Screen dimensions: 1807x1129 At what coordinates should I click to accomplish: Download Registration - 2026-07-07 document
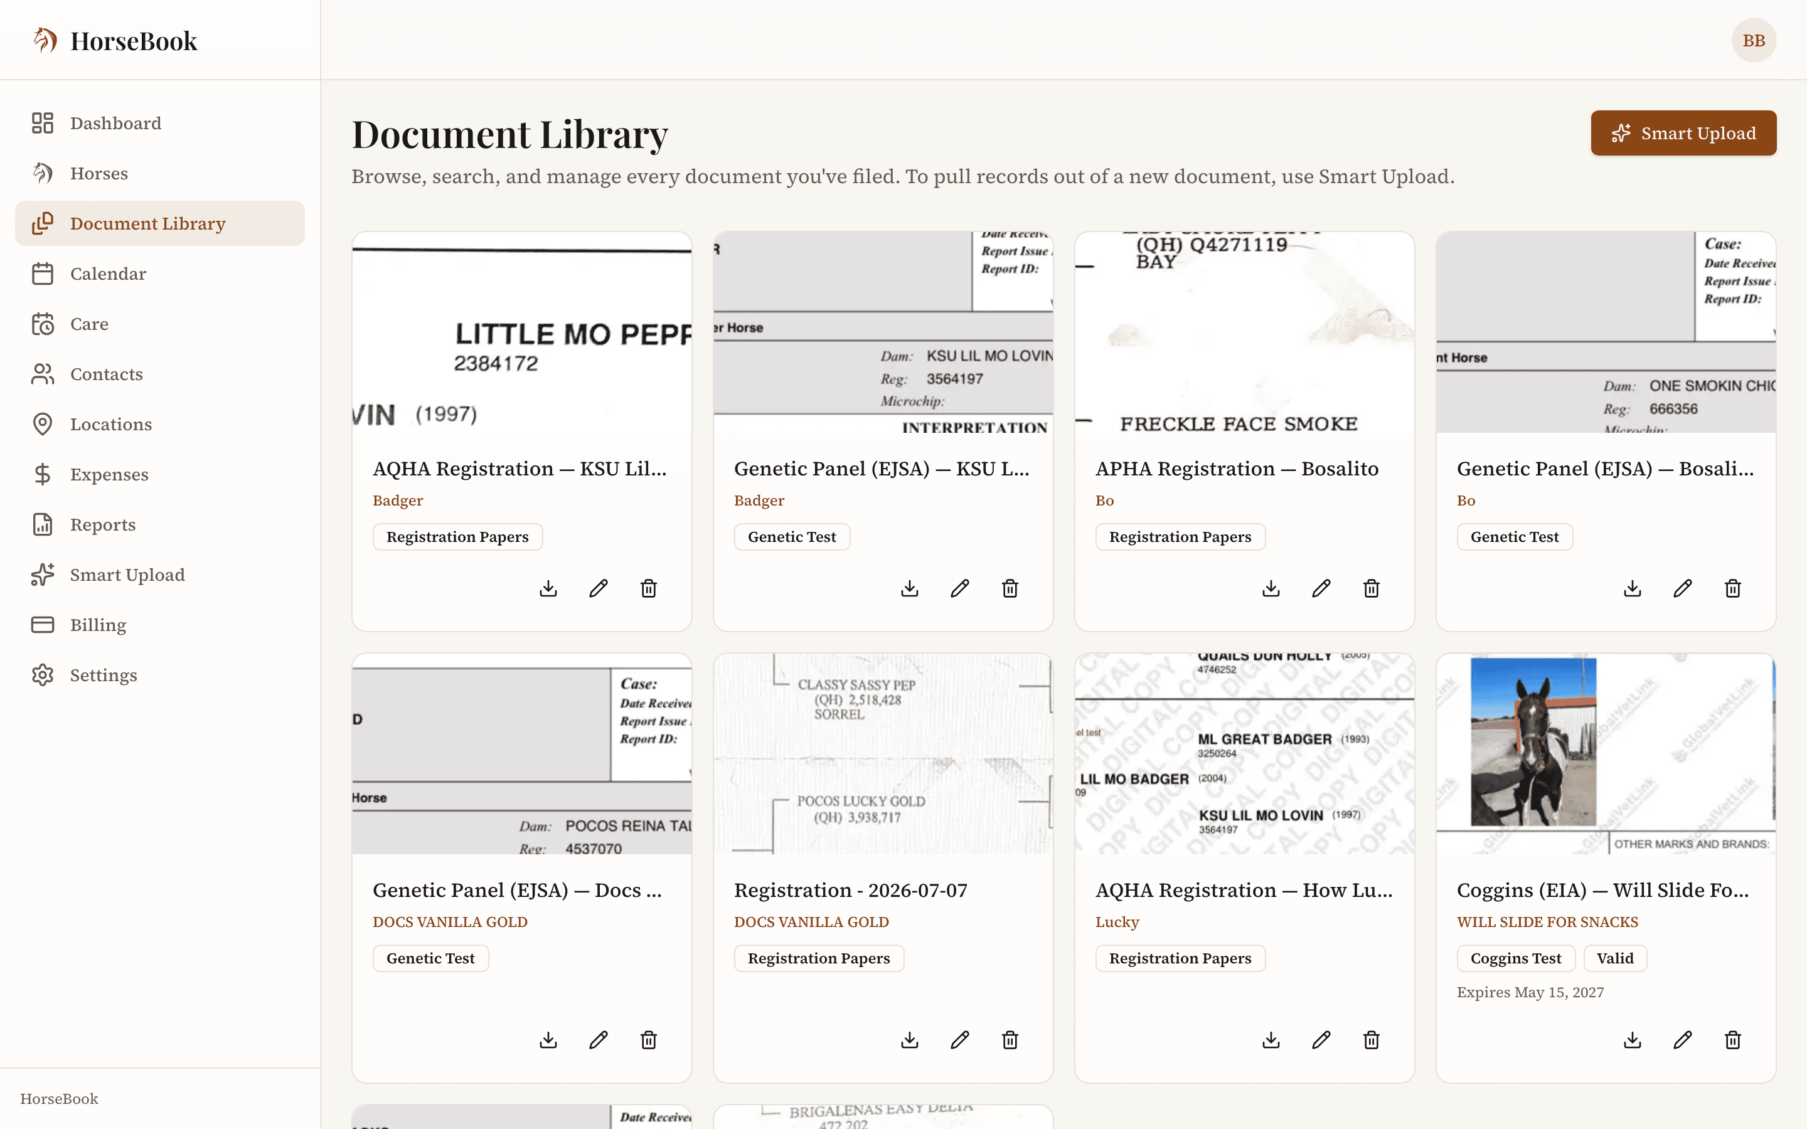tap(910, 1040)
